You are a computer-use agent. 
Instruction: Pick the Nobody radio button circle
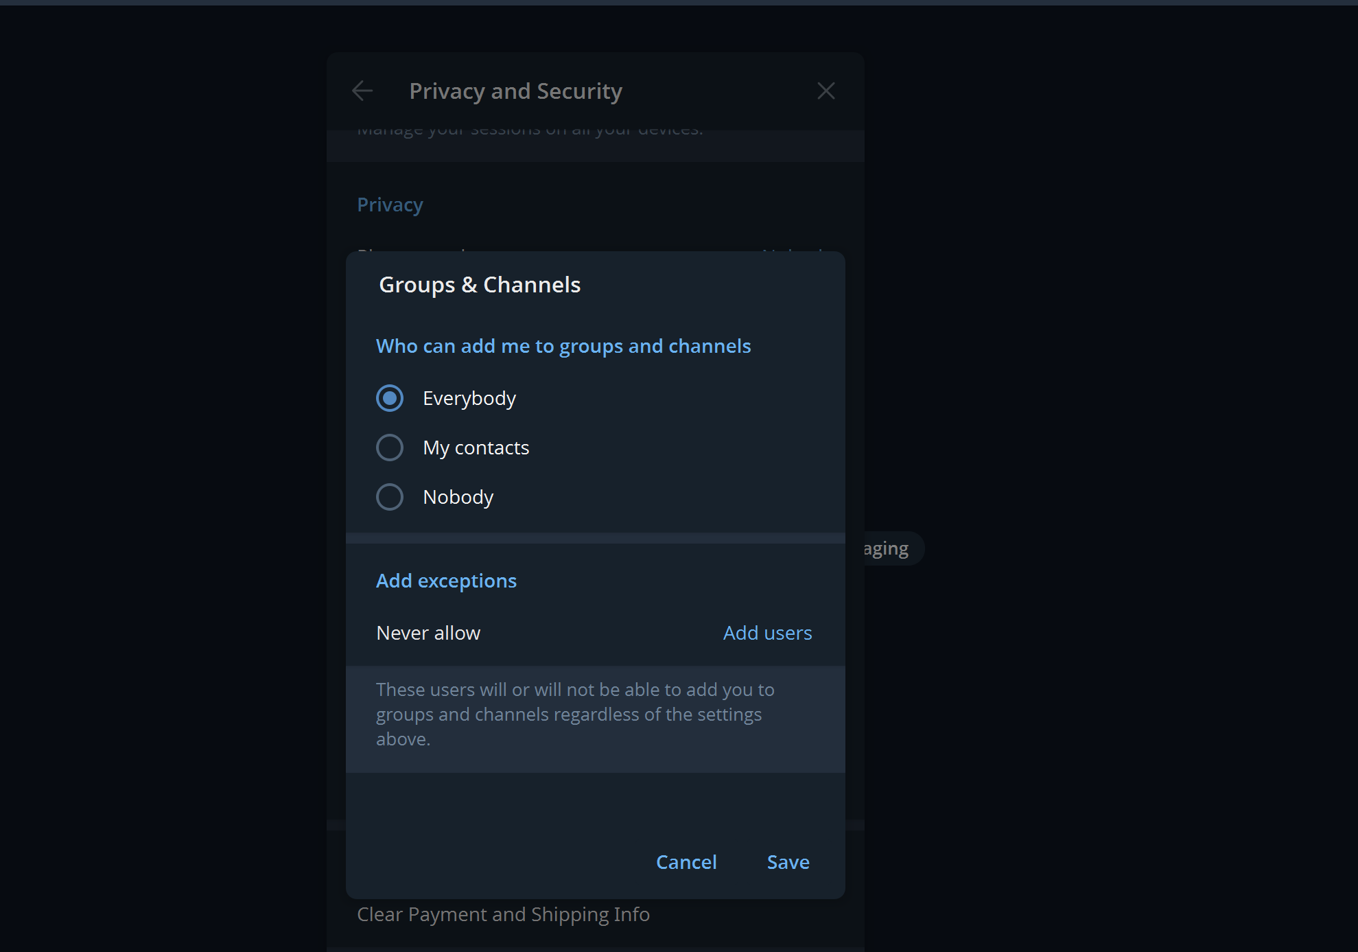[390, 497]
